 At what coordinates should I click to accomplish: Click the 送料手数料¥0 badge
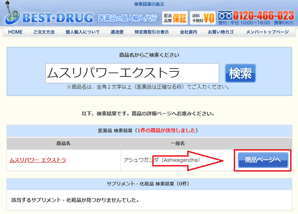[203, 18]
